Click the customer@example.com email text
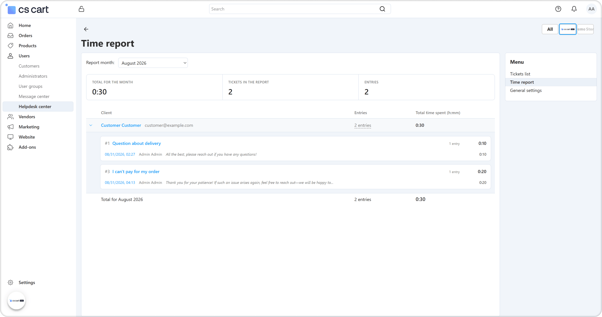 [x=169, y=125]
